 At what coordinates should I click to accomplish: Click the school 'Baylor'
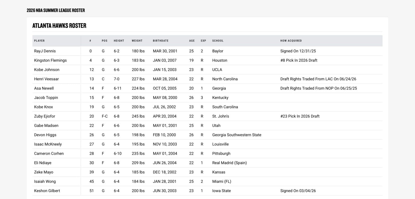click(x=218, y=51)
